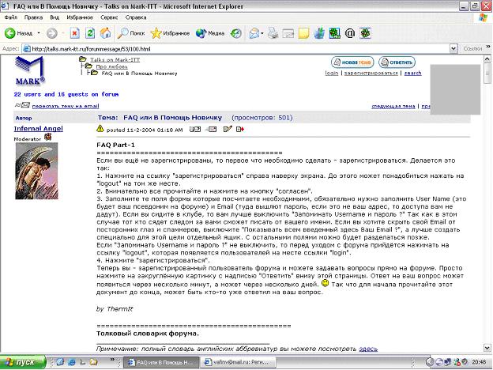Open the Справка menu
Viewport: 493px width, 370px height.
point(136,17)
